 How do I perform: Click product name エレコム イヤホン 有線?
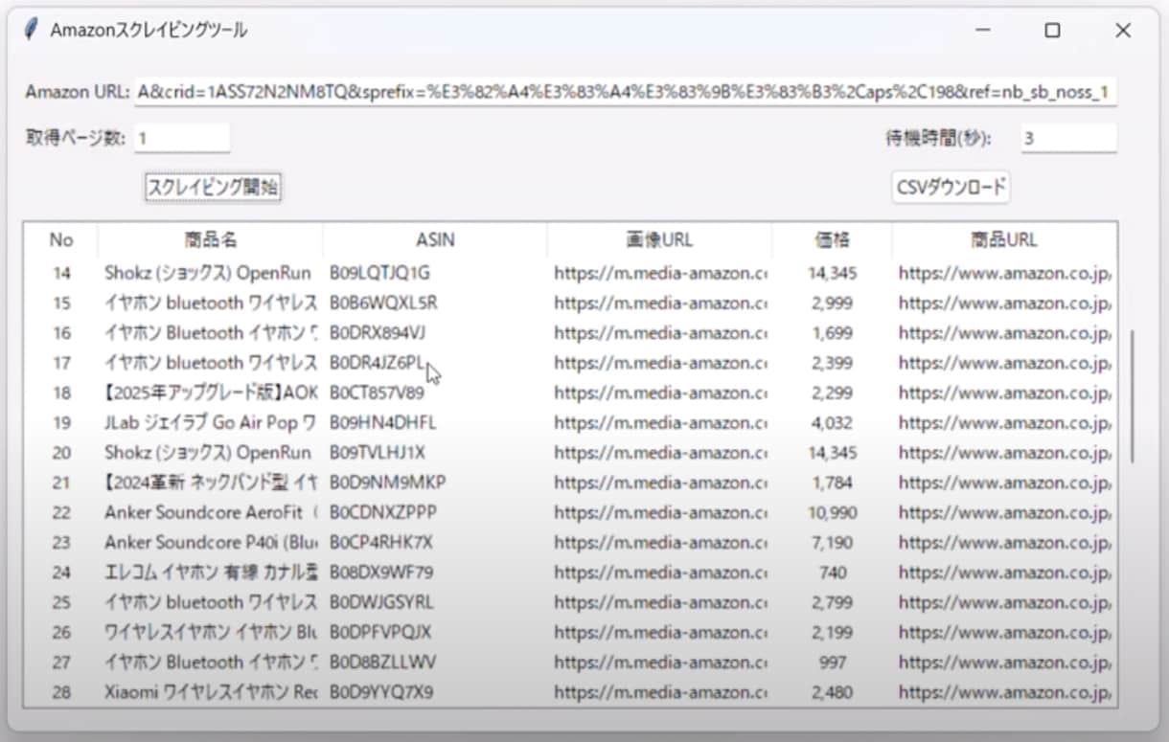pyautogui.click(x=210, y=573)
